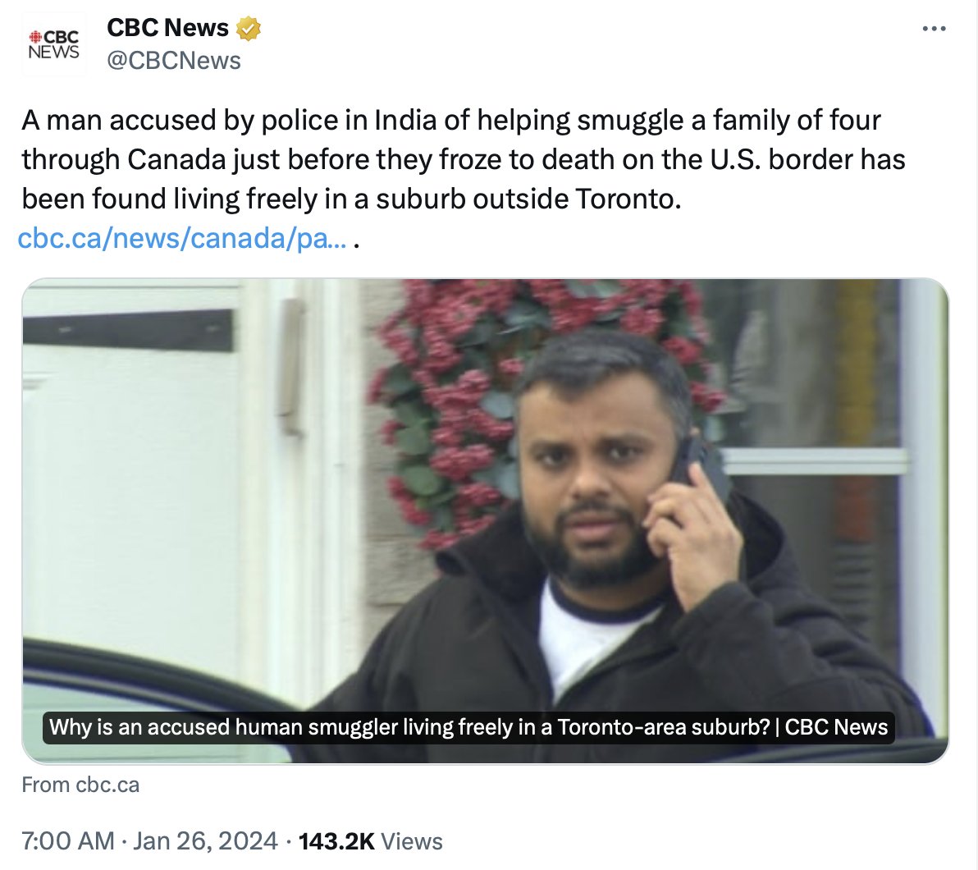
Task: Click the Jan 26, 2024 date
Action: pos(205,841)
